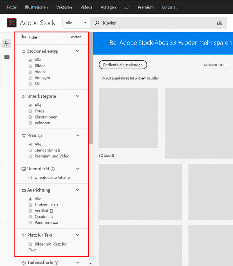Click the Stockmedientyp section icon
The width and height of the screenshot is (233, 266).
(x=24, y=51)
